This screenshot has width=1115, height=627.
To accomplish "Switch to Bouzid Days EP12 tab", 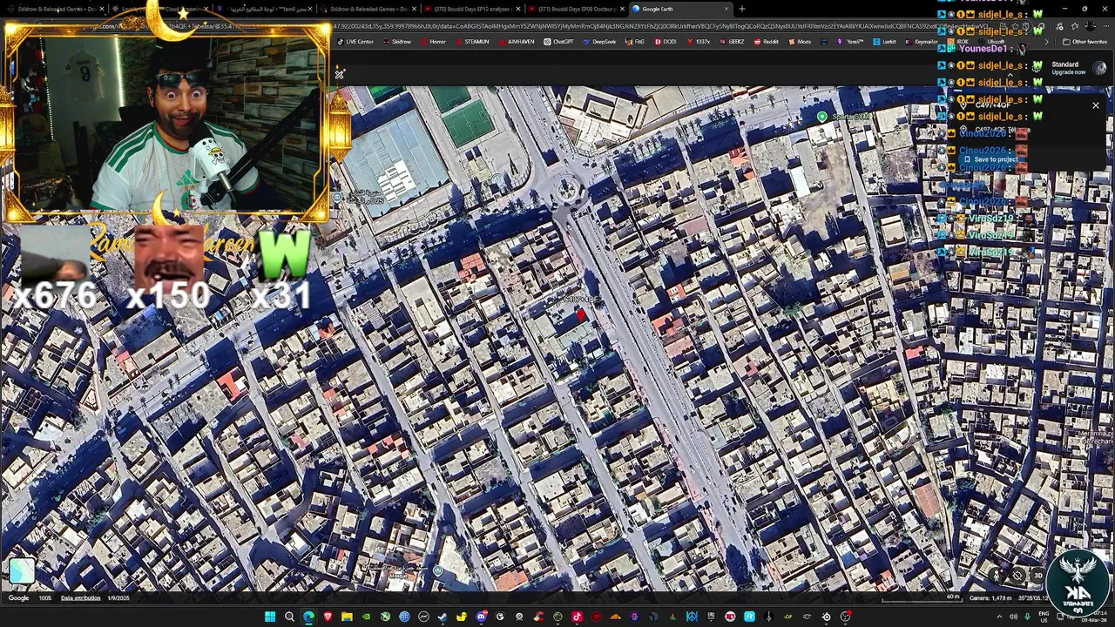I will 471,9.
